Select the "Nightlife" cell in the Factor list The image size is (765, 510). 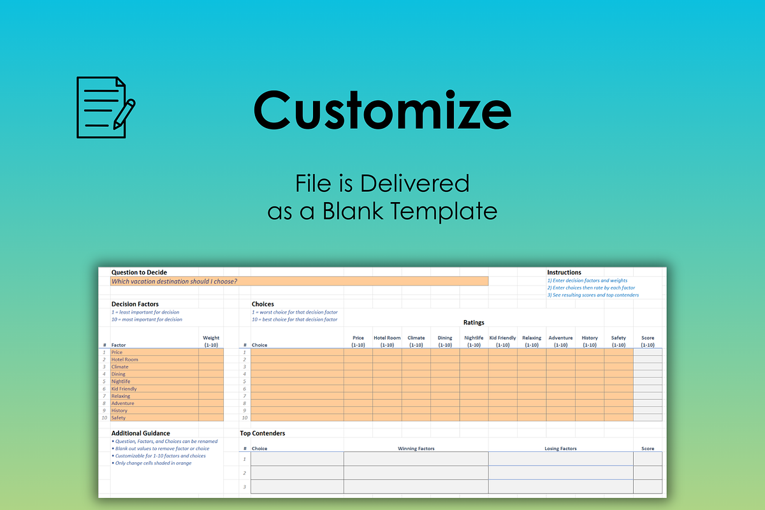click(x=154, y=381)
